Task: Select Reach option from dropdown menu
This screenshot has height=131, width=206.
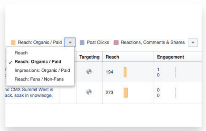Action: 21,53
